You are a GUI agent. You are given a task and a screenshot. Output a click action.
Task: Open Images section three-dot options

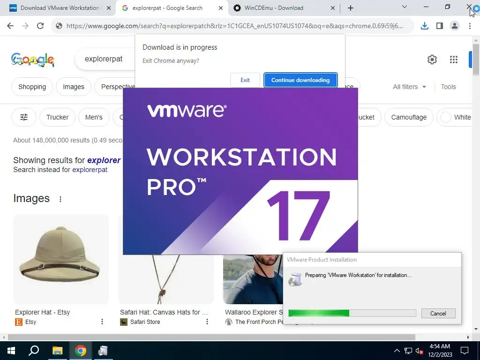click(x=60, y=199)
